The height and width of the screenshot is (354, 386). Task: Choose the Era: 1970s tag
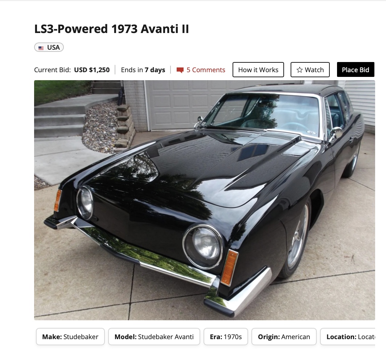(x=226, y=337)
